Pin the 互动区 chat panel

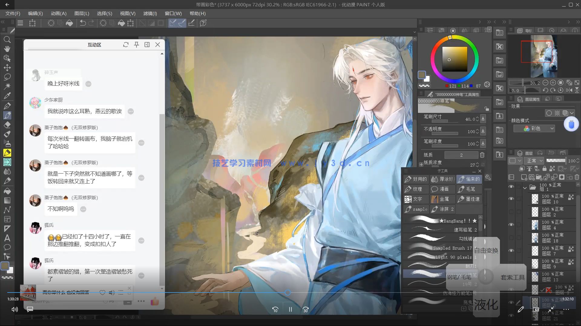click(136, 45)
